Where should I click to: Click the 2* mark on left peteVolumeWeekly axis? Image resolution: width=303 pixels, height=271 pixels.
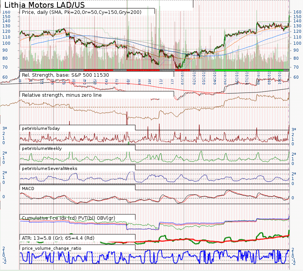pyautogui.click(x=5, y=153)
